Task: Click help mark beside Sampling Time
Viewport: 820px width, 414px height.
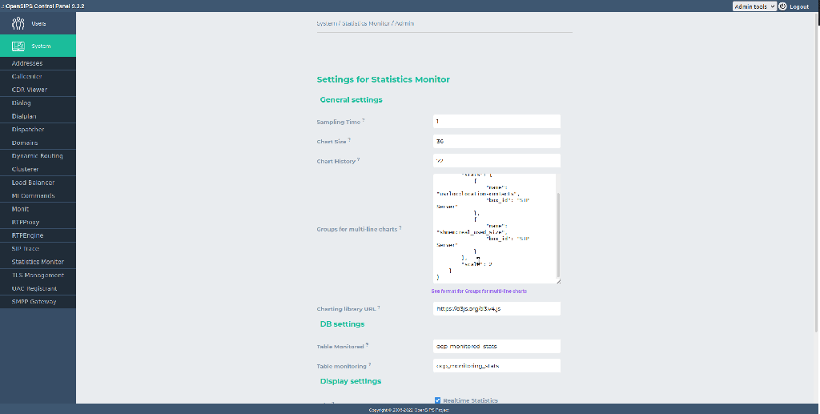Action: tap(364, 120)
